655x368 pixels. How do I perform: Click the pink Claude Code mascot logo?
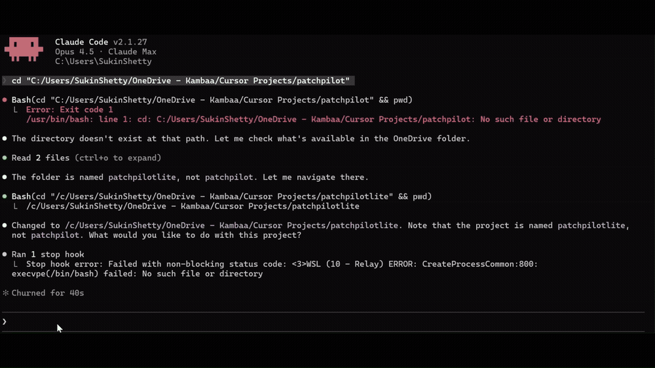coord(24,49)
